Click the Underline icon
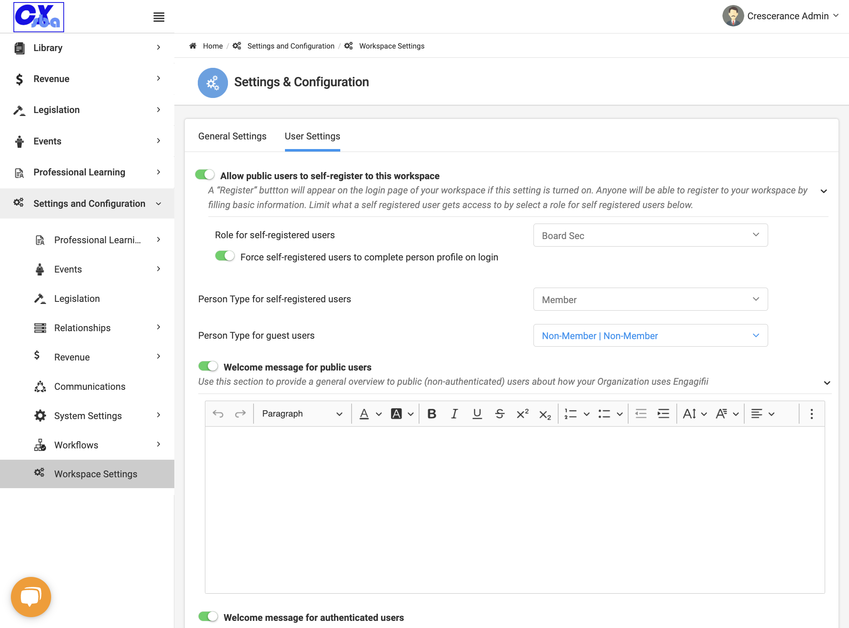 coord(477,414)
